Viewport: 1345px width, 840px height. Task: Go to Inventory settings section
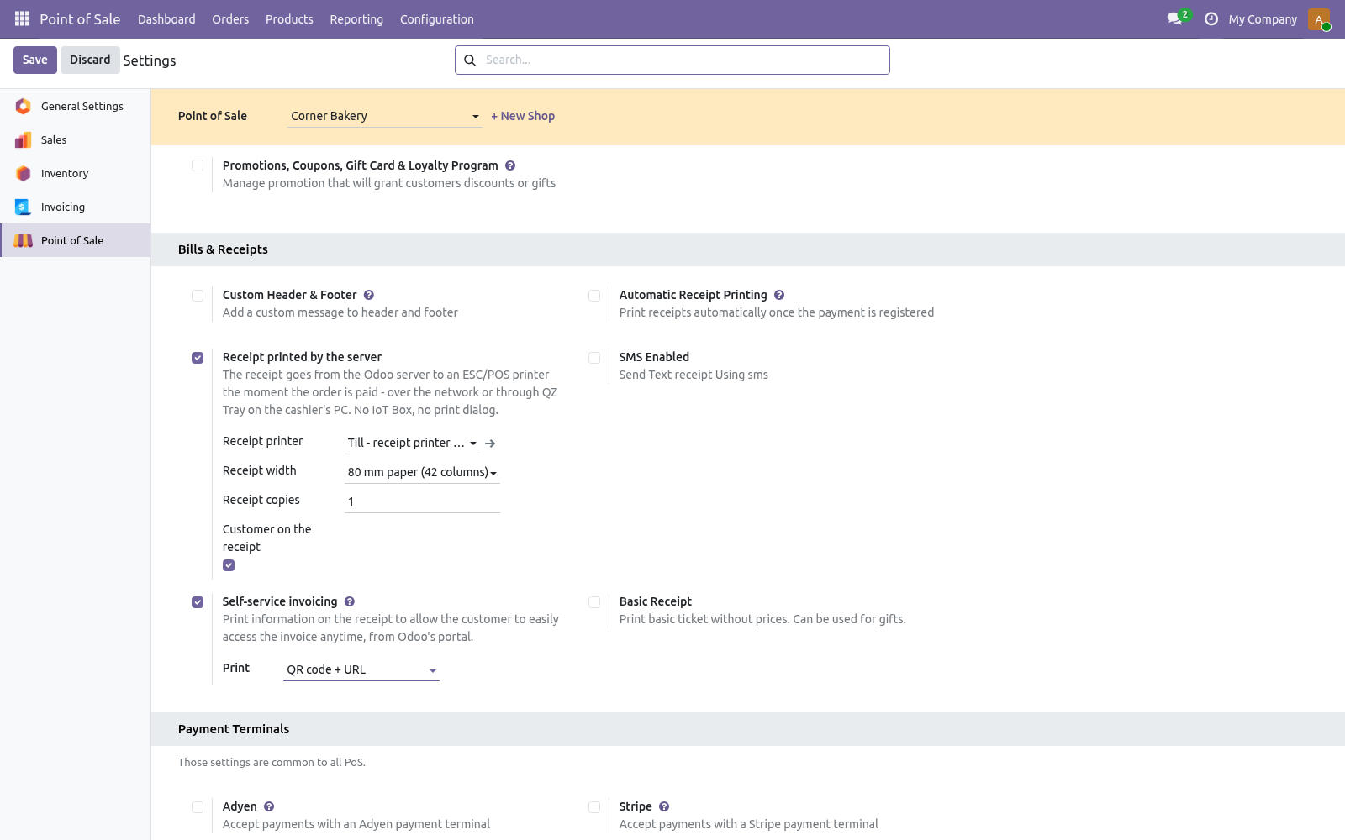click(x=76, y=173)
